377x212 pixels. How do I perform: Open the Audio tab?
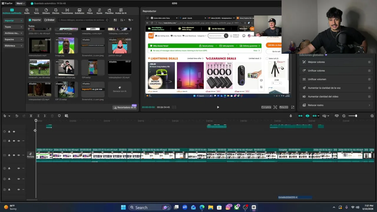(27, 11)
